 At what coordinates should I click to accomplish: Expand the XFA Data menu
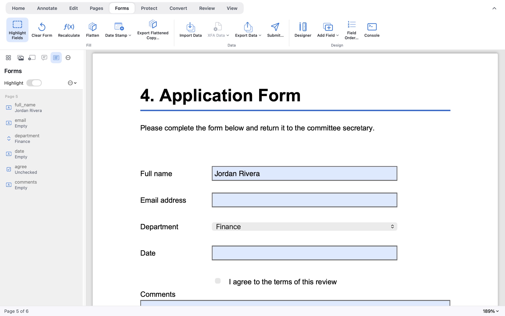218,30
